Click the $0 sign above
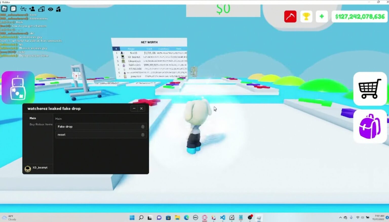 pos(223,9)
